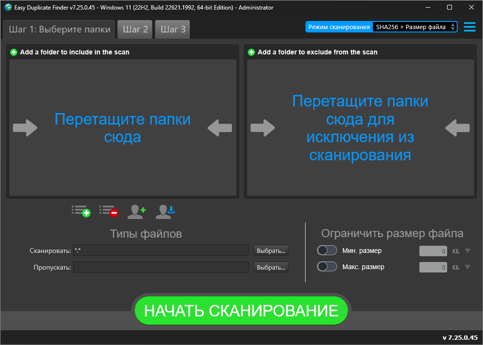Click the red remove-from-list icon

point(109,210)
